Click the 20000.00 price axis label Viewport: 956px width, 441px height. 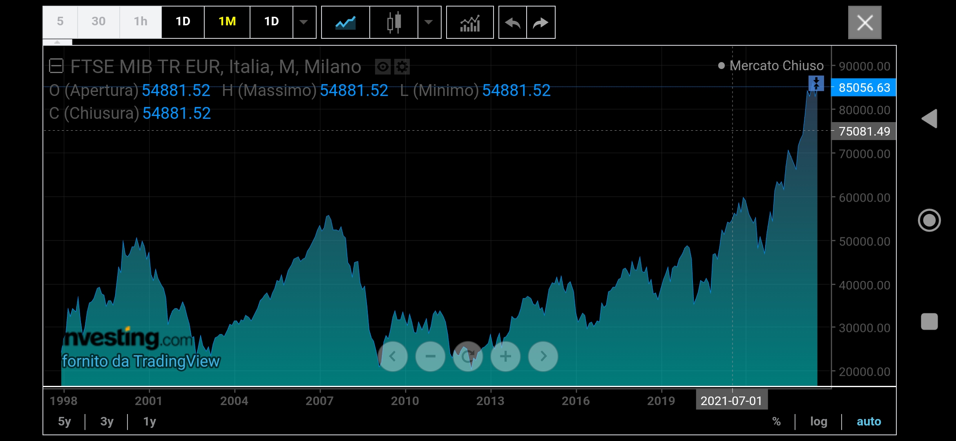click(864, 372)
